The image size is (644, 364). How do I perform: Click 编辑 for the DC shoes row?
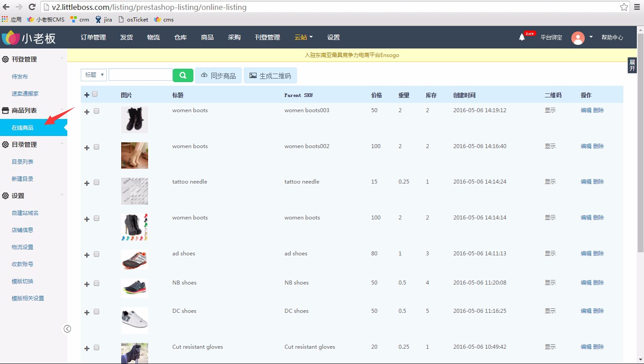586,311
